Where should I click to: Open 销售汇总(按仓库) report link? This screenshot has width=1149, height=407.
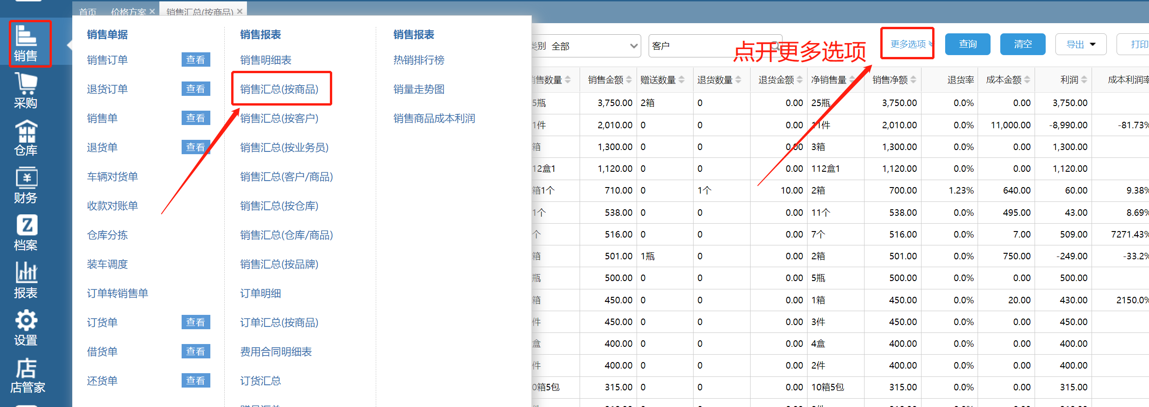(x=279, y=206)
